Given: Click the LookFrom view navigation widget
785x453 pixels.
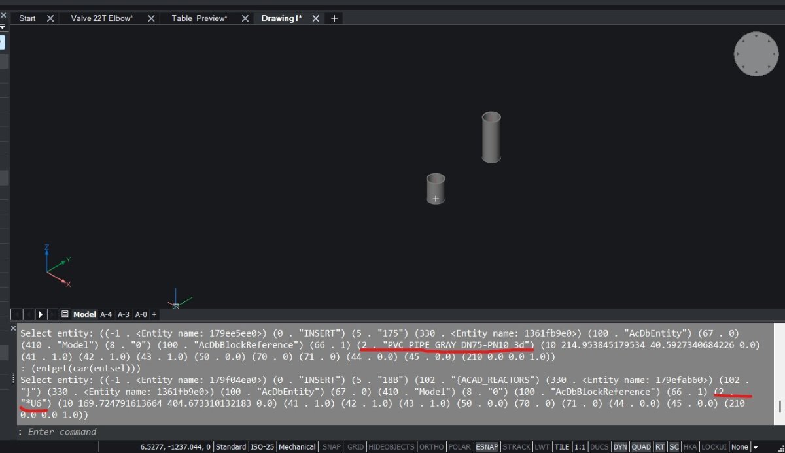Looking at the screenshot, I should point(756,54).
